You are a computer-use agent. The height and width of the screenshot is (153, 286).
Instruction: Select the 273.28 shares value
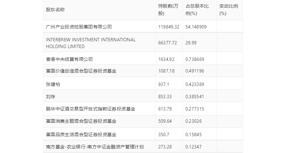[165, 147]
